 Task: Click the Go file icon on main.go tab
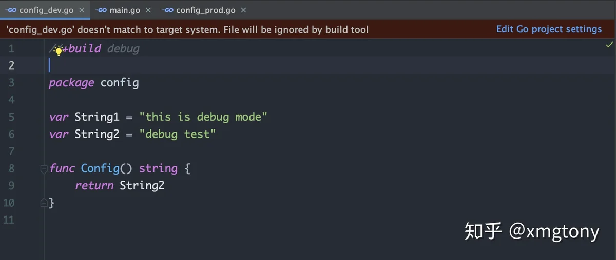102,10
